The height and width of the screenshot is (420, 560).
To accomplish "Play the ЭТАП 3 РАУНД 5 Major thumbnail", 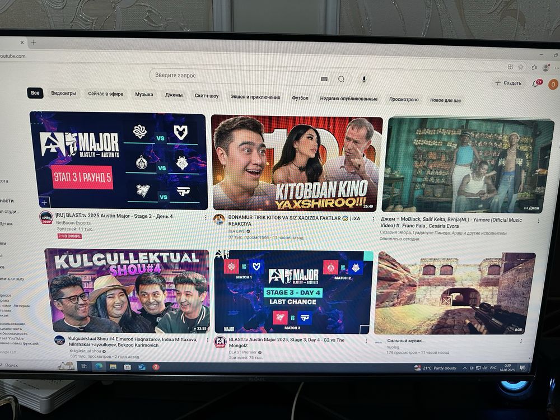I will click(x=118, y=160).
